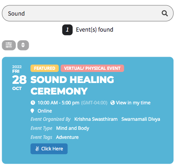Open the filter options sliders button
Image resolution: width=176 pixels, height=166 pixels.
tap(9, 45)
